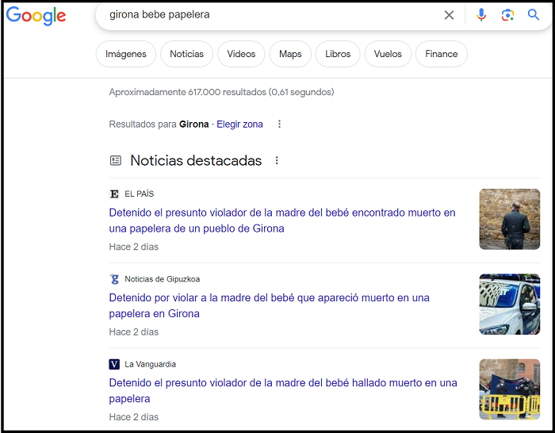Switch to the Imágenes filter tab
Viewport: 555px width, 433px height.
[x=126, y=54]
